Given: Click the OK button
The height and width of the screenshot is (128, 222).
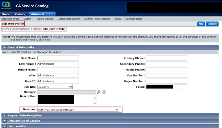Looking at the screenshot, I should [201, 24].
